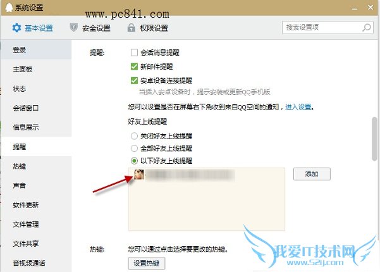This screenshot has width=380, height=272.
Task: Uncheck the 新邮件提醒 checkbox
Action: (134, 66)
